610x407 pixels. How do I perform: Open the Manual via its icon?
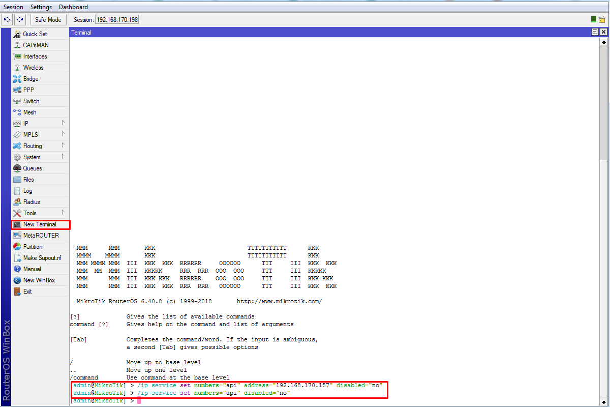tap(17, 269)
